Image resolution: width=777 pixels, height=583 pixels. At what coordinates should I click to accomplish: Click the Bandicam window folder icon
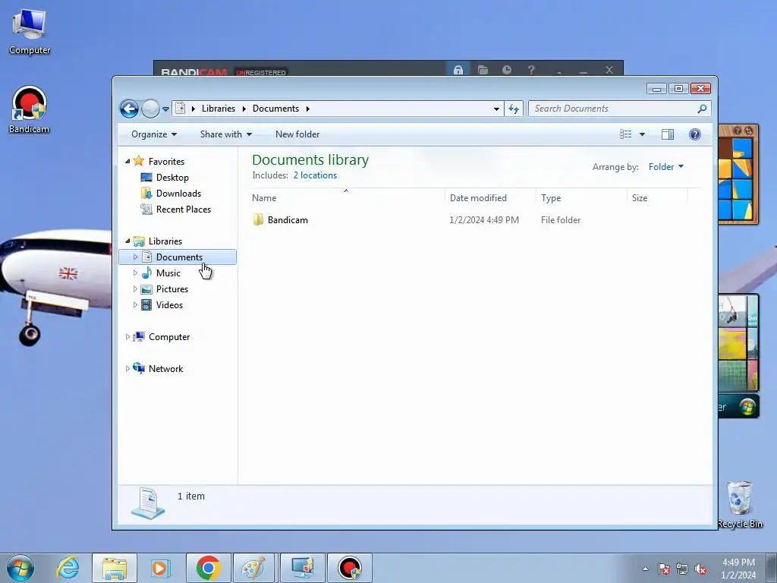pyautogui.click(x=483, y=70)
